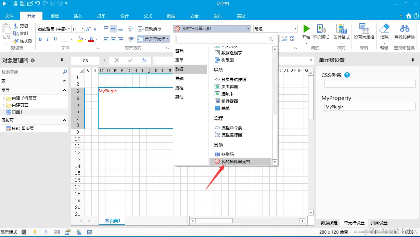Choose 数据透视表 pivot table cell type
Screen dimensions: 420x237
pos(228,53)
